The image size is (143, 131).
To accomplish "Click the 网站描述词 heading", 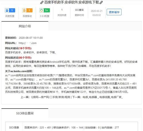I will pos(19,58).
